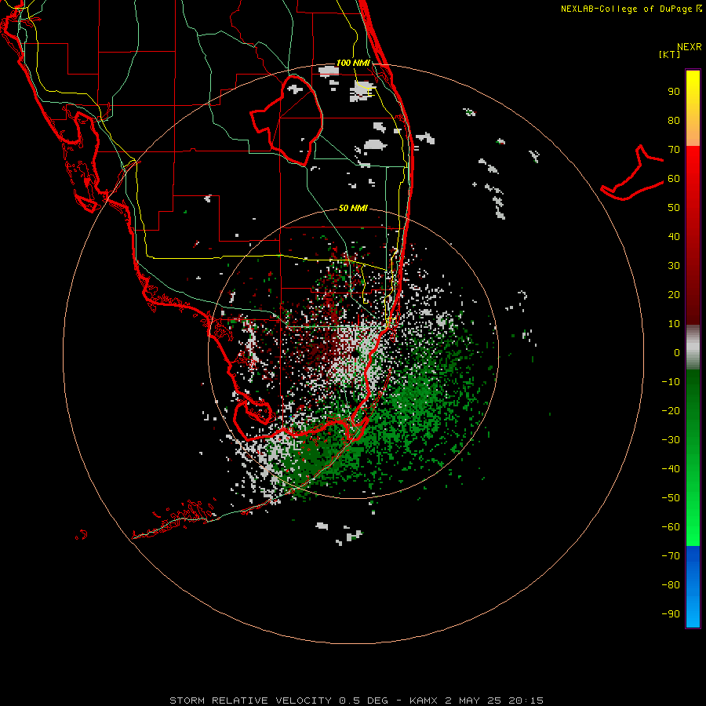Click the positive 10 knot scale label
706x706 pixels.
coord(674,324)
